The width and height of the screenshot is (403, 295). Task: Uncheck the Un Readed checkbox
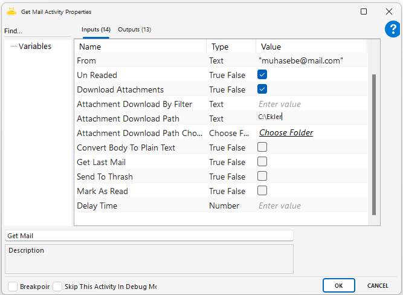pos(262,75)
